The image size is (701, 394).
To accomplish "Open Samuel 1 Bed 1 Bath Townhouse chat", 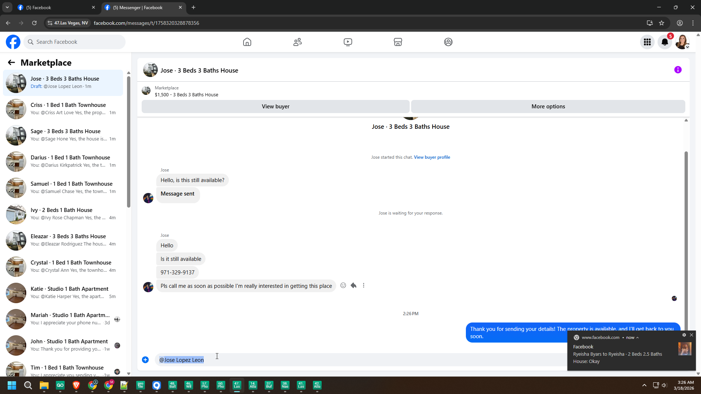I will (x=63, y=188).
